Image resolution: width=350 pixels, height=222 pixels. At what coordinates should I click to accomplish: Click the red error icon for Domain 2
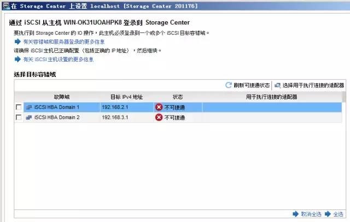[159, 117]
